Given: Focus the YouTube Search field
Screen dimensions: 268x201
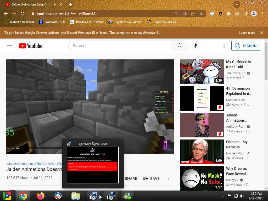Looking at the screenshot, I should (120, 46).
